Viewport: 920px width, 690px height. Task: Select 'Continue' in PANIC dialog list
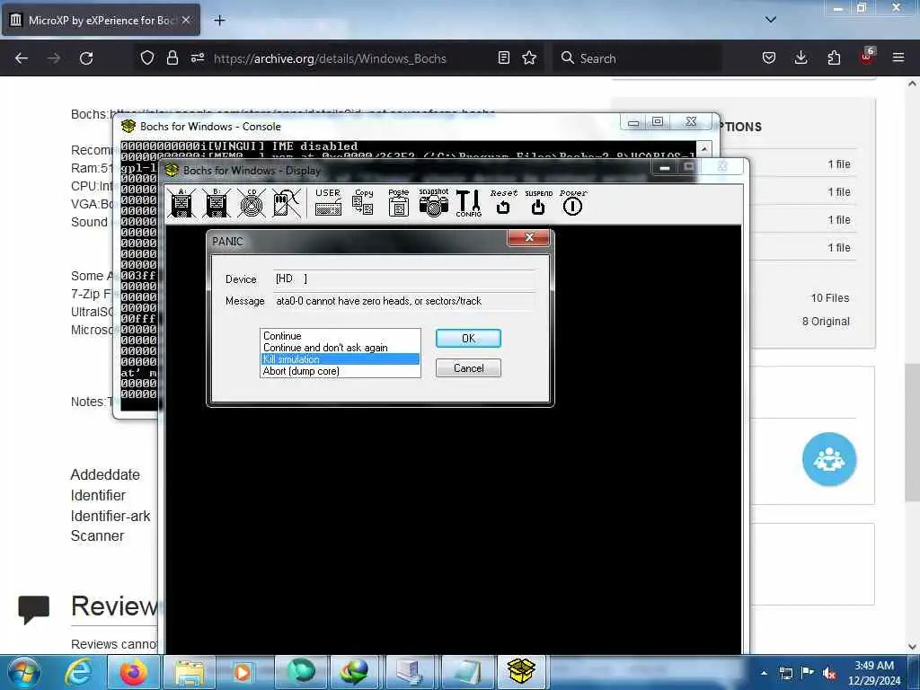(341, 336)
